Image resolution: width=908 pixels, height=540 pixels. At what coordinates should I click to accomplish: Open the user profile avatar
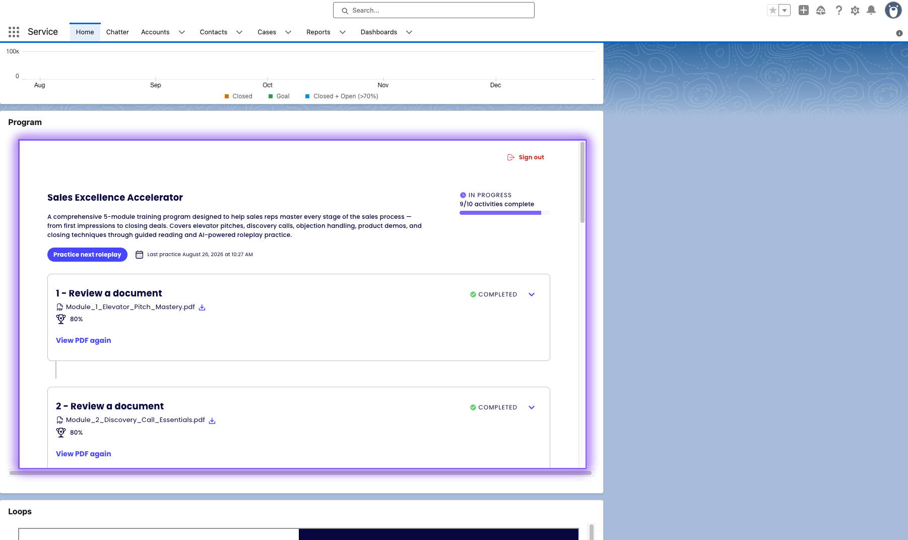pos(893,10)
